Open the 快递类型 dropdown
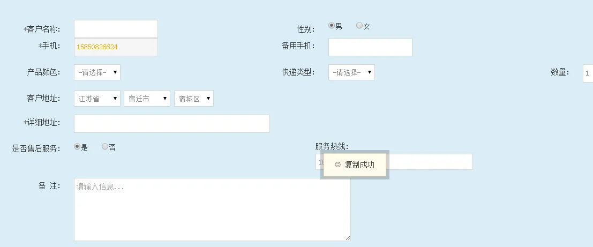Screen dimensions: 593x247 [351, 72]
